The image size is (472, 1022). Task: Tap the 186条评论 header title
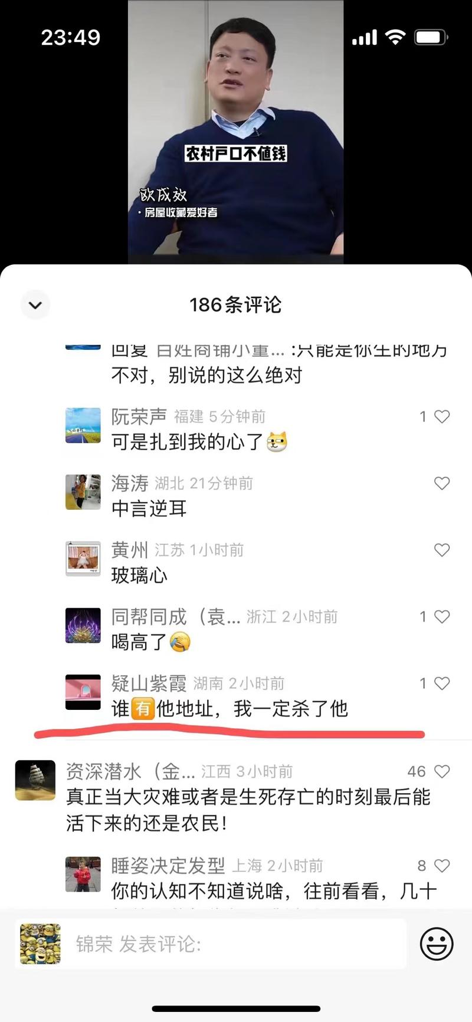(x=235, y=305)
